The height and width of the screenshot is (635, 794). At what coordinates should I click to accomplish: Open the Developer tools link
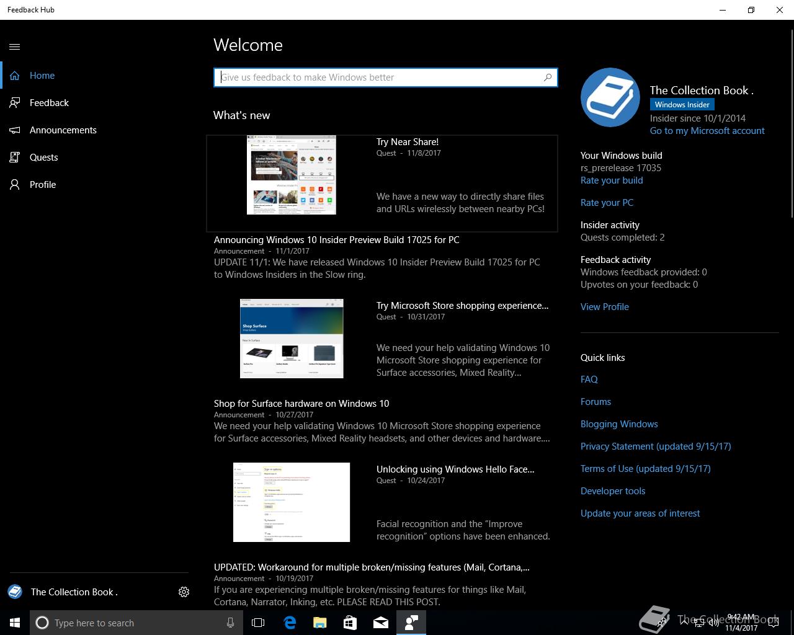613,491
